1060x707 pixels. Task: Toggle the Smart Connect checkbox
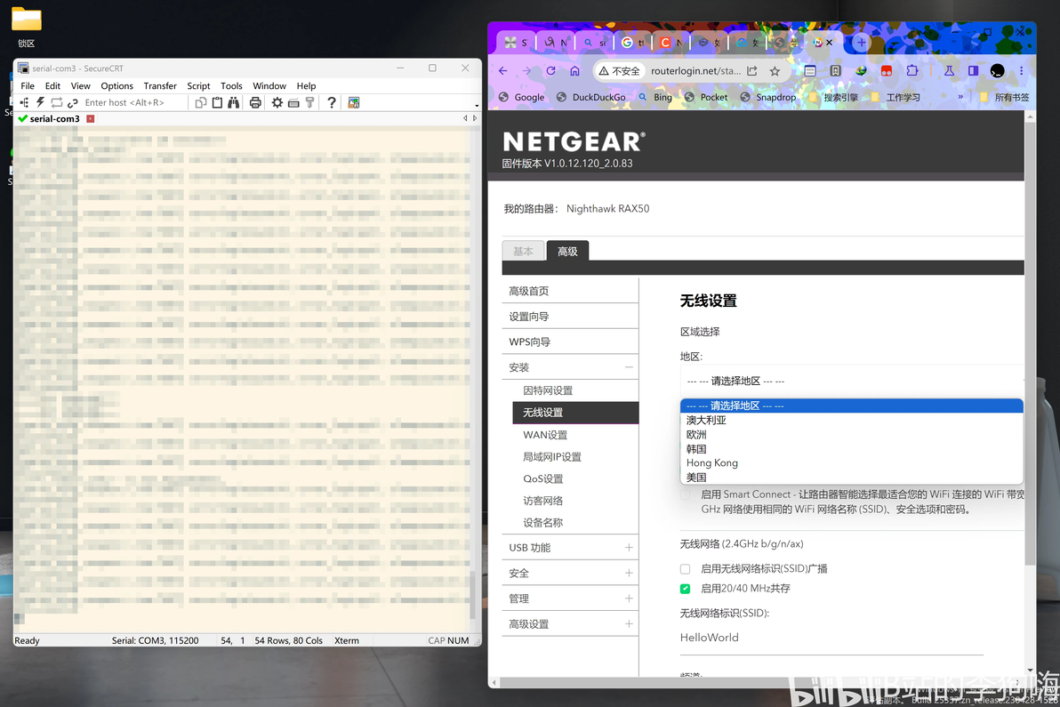pos(685,494)
